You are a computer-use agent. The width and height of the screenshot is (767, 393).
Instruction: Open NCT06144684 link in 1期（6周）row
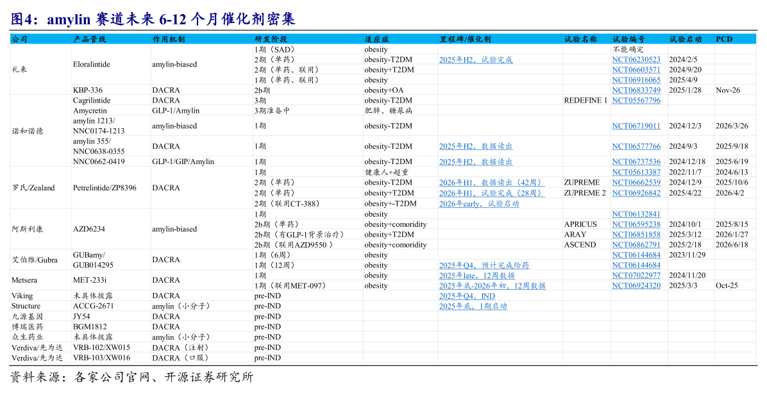(636, 255)
